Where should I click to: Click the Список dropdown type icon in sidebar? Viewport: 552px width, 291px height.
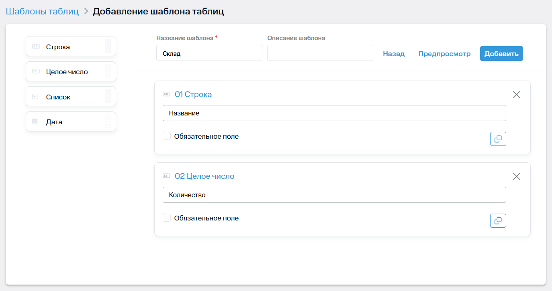pyautogui.click(x=35, y=96)
